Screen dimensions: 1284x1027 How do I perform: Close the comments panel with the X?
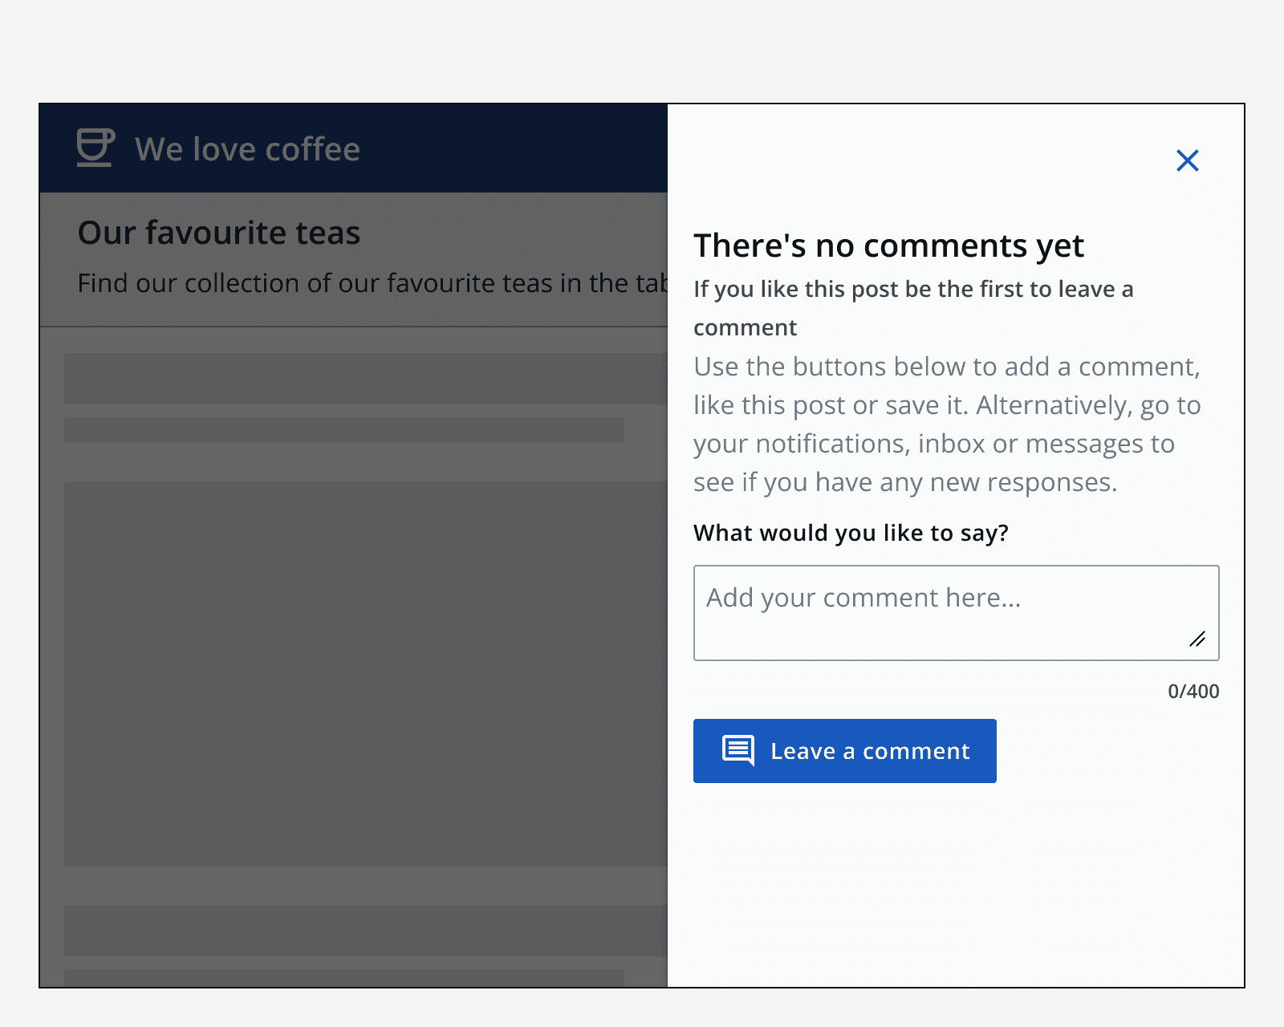(1187, 160)
